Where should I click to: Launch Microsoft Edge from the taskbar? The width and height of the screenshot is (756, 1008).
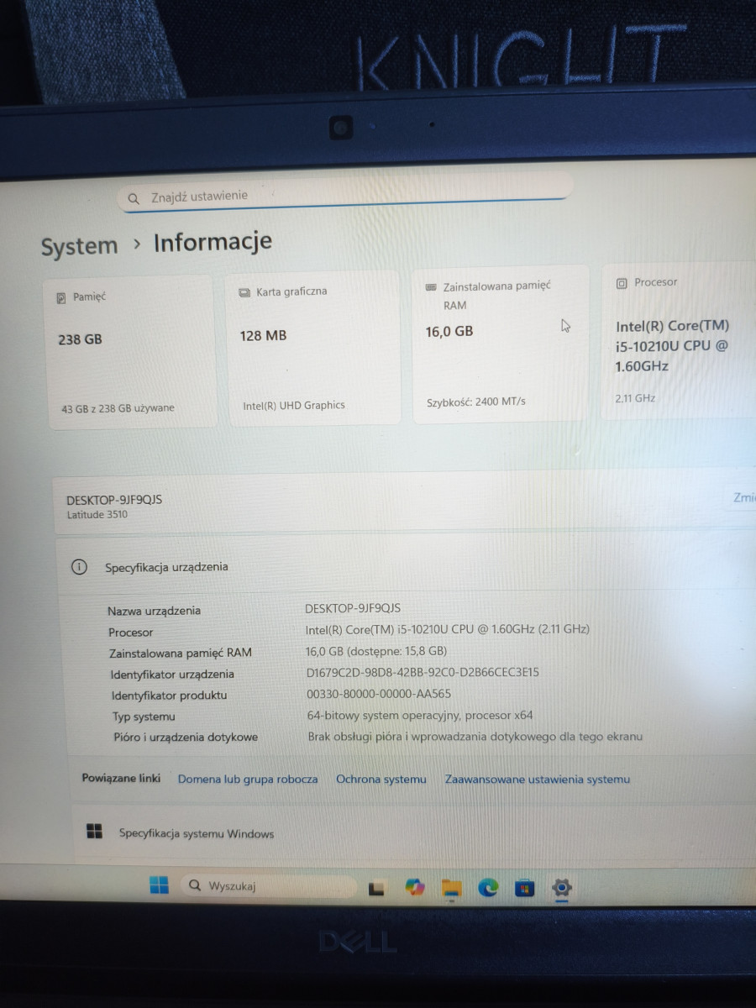point(488,887)
